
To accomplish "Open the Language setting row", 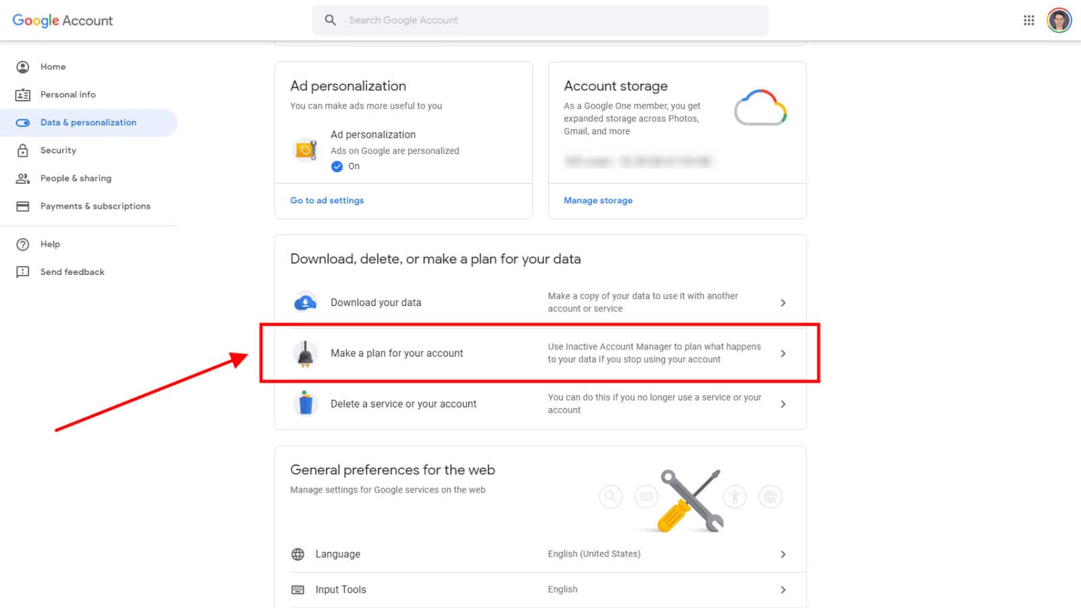I will (x=540, y=554).
